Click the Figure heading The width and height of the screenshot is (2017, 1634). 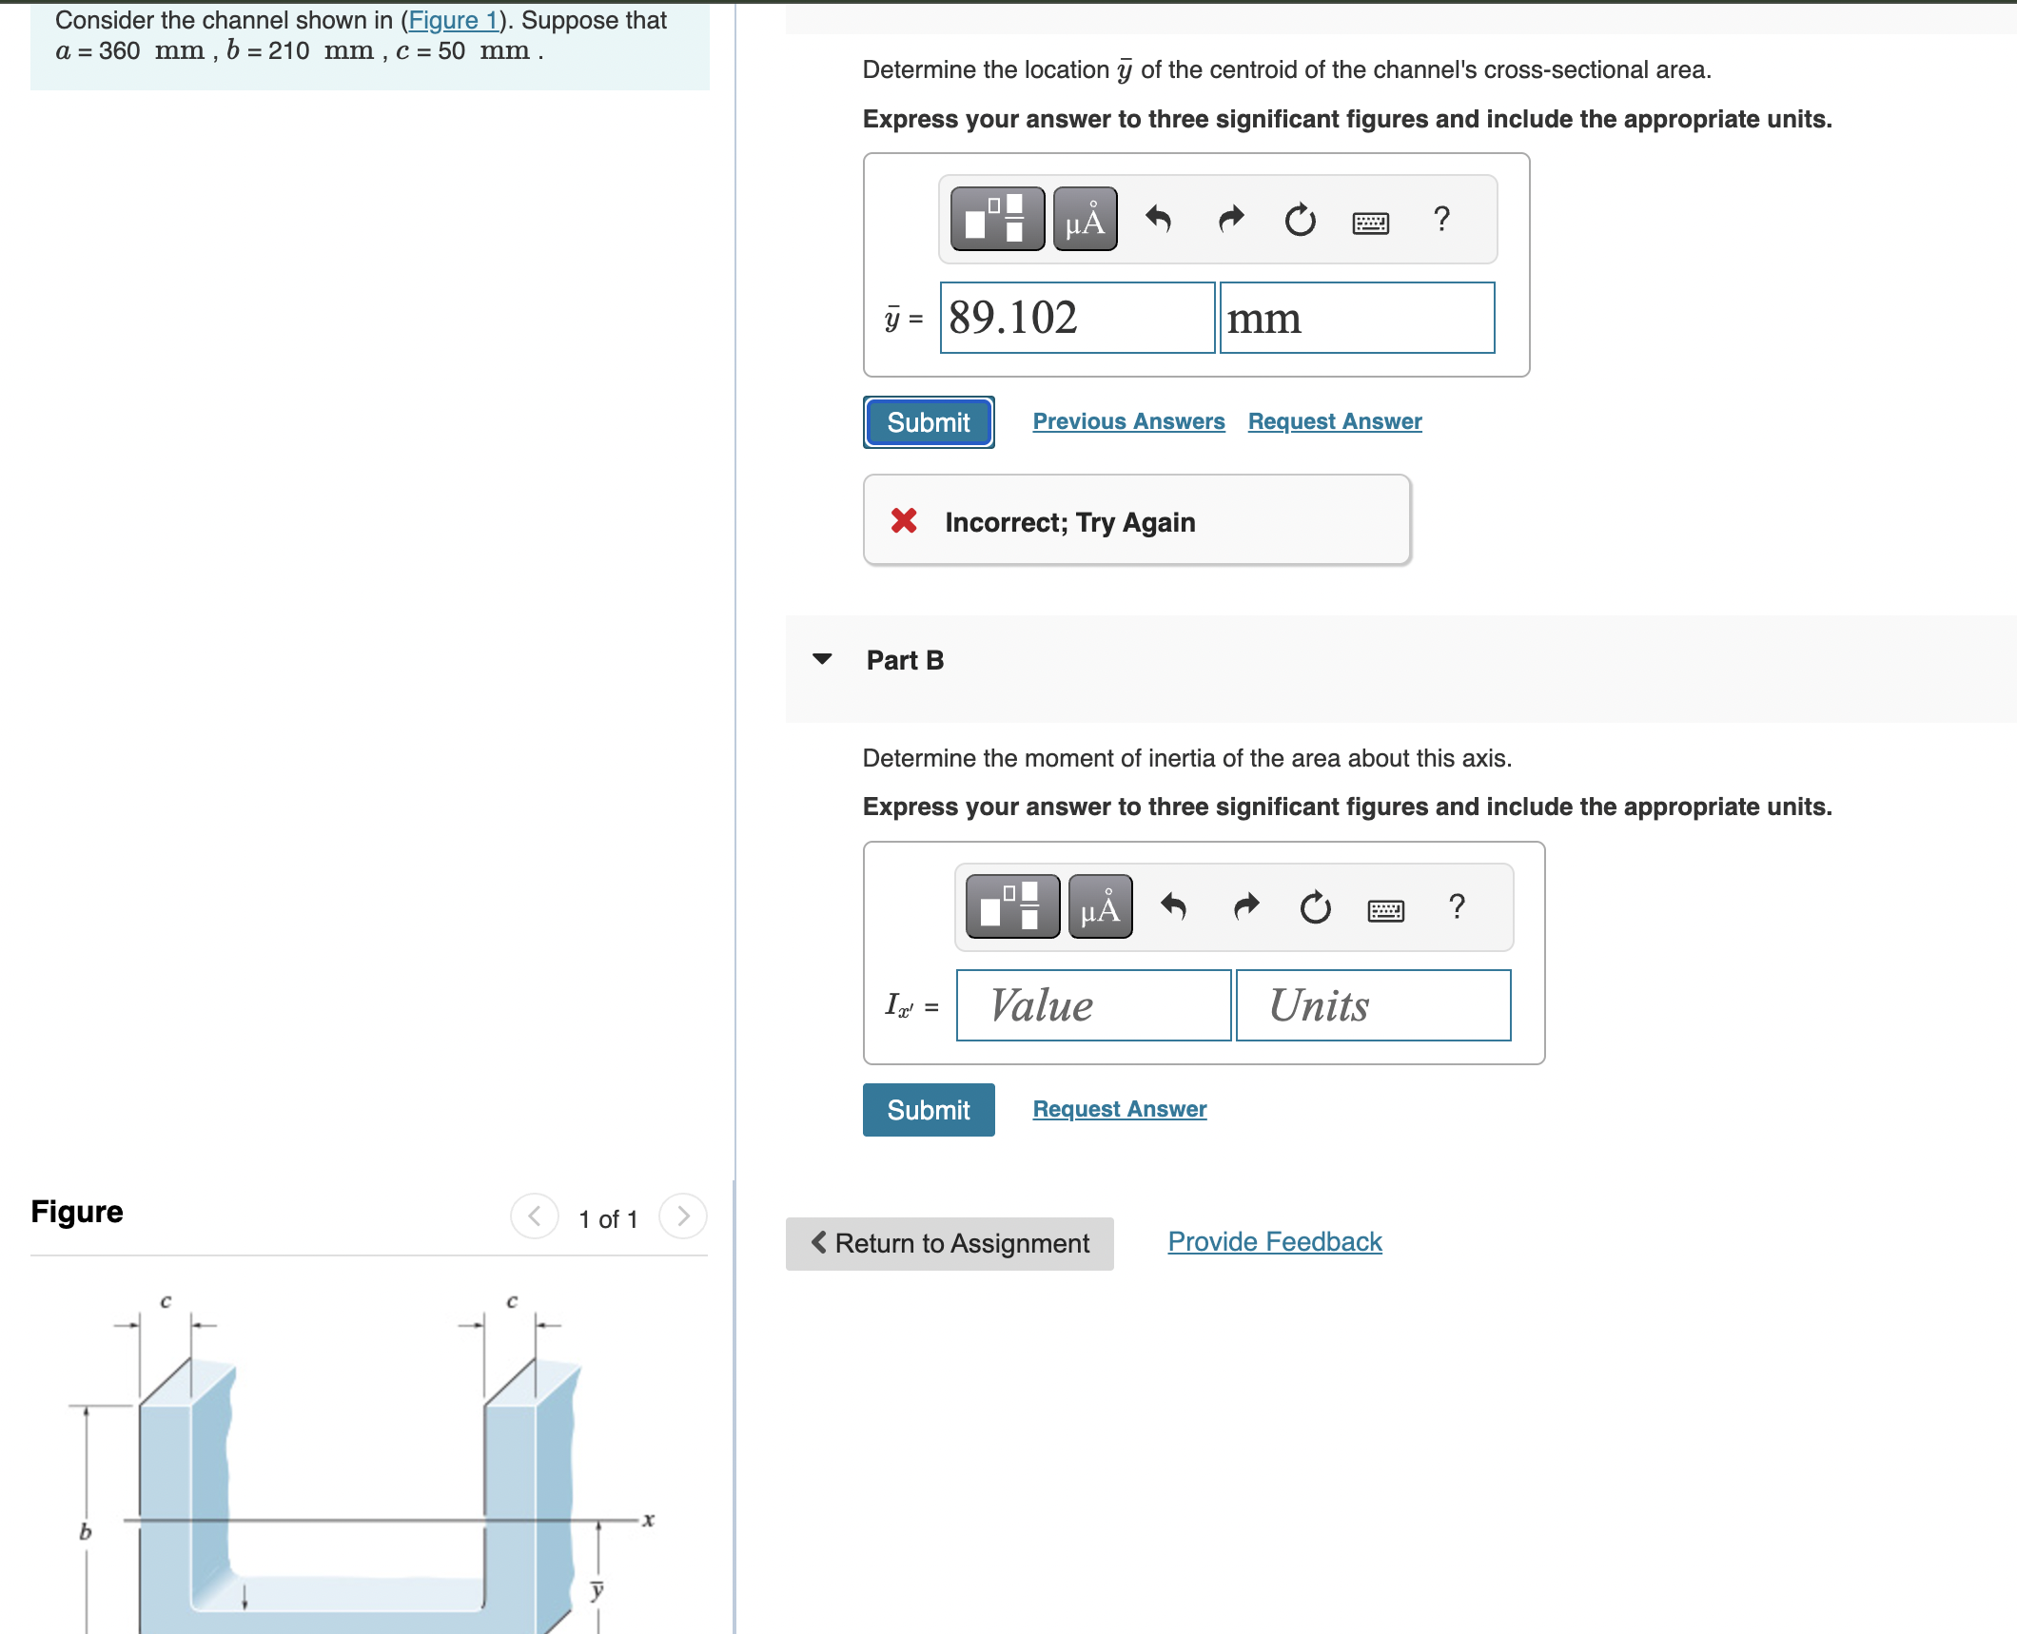(77, 1212)
